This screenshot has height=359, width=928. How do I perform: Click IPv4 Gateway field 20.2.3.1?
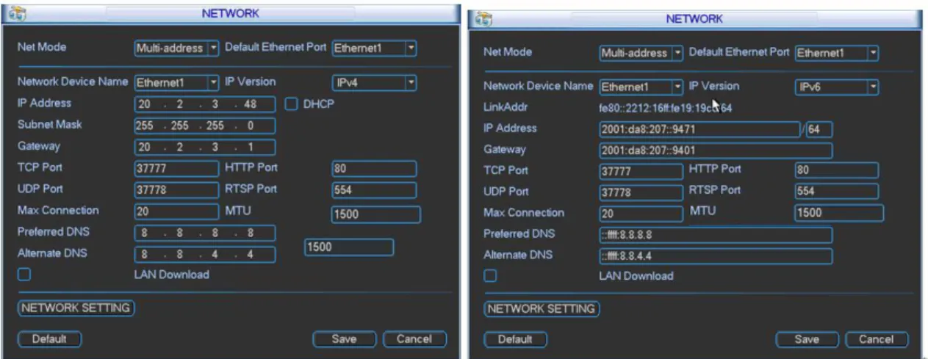point(205,147)
